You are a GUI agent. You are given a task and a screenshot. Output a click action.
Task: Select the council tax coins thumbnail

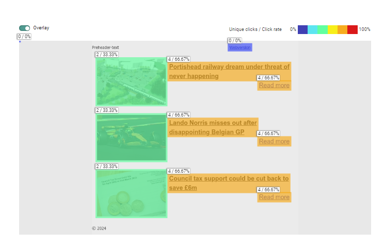[131, 193]
